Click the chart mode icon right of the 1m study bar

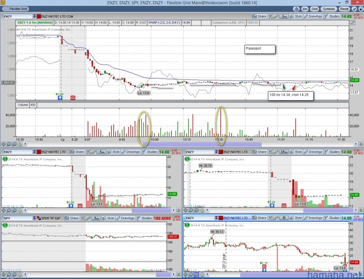(353, 23)
